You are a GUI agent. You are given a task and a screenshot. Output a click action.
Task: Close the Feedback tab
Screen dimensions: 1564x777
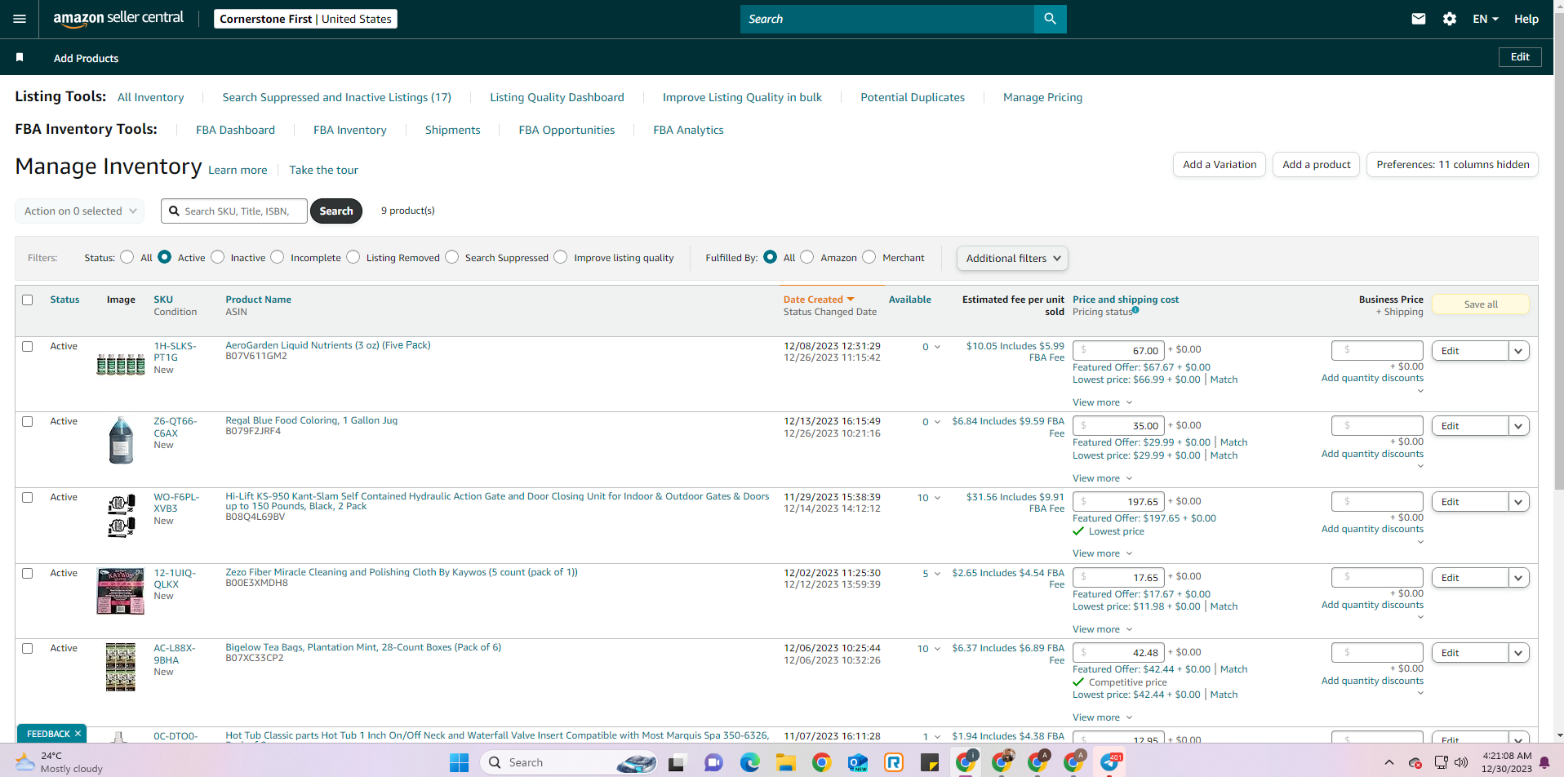pos(78,734)
